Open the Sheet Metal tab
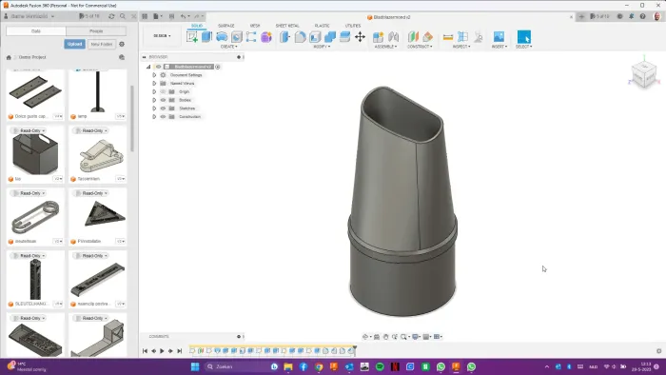The width and height of the screenshot is (666, 375). click(x=287, y=26)
